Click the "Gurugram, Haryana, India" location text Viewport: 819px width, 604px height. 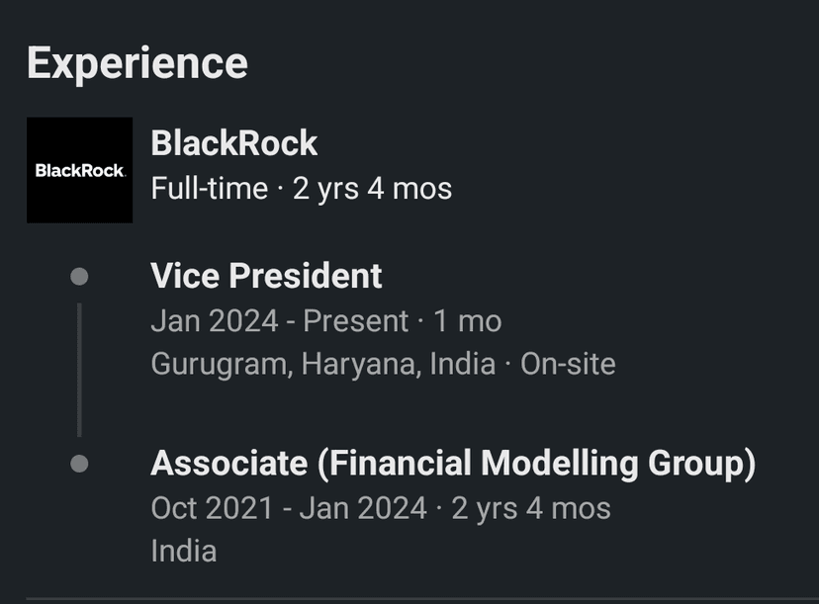click(322, 364)
